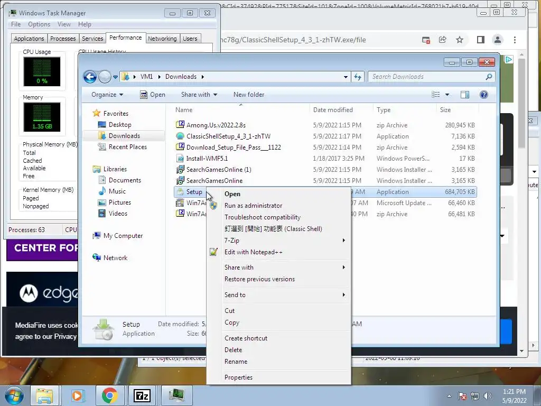
Task: Show hidden tray icons arrow
Action: click(449, 396)
